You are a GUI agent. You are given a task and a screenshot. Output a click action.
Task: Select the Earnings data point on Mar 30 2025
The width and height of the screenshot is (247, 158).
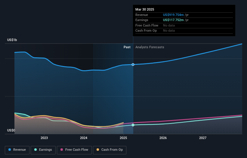click(x=133, y=125)
